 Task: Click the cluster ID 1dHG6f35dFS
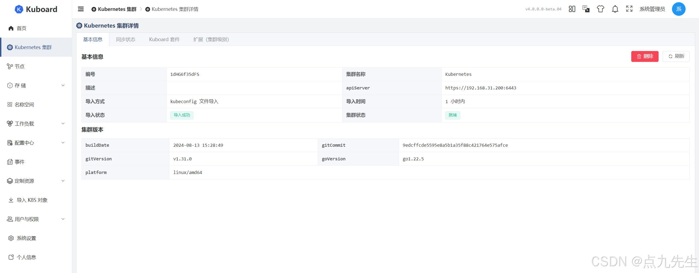coord(185,74)
